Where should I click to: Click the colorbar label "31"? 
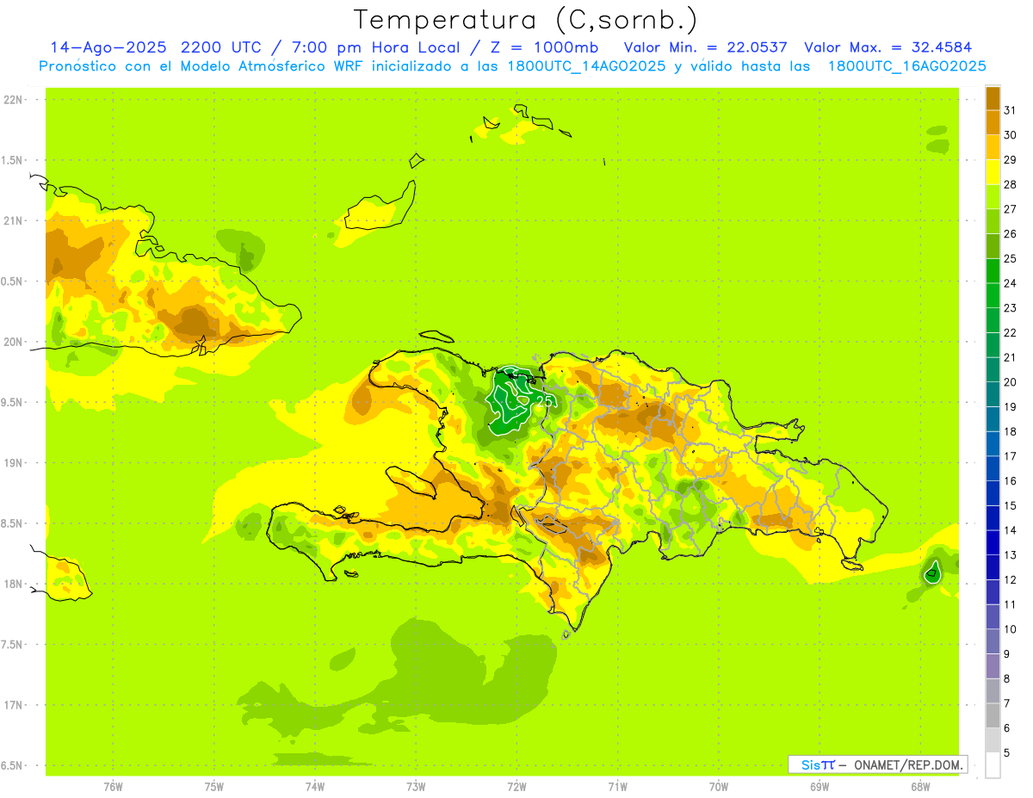[1011, 110]
